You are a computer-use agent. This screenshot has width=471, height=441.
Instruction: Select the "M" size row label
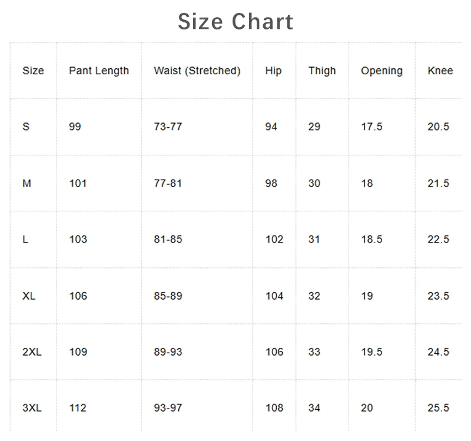[x=26, y=183]
